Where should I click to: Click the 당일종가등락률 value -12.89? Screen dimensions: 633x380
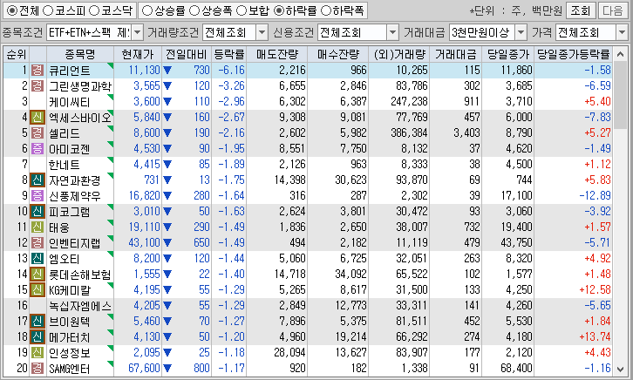click(595, 196)
